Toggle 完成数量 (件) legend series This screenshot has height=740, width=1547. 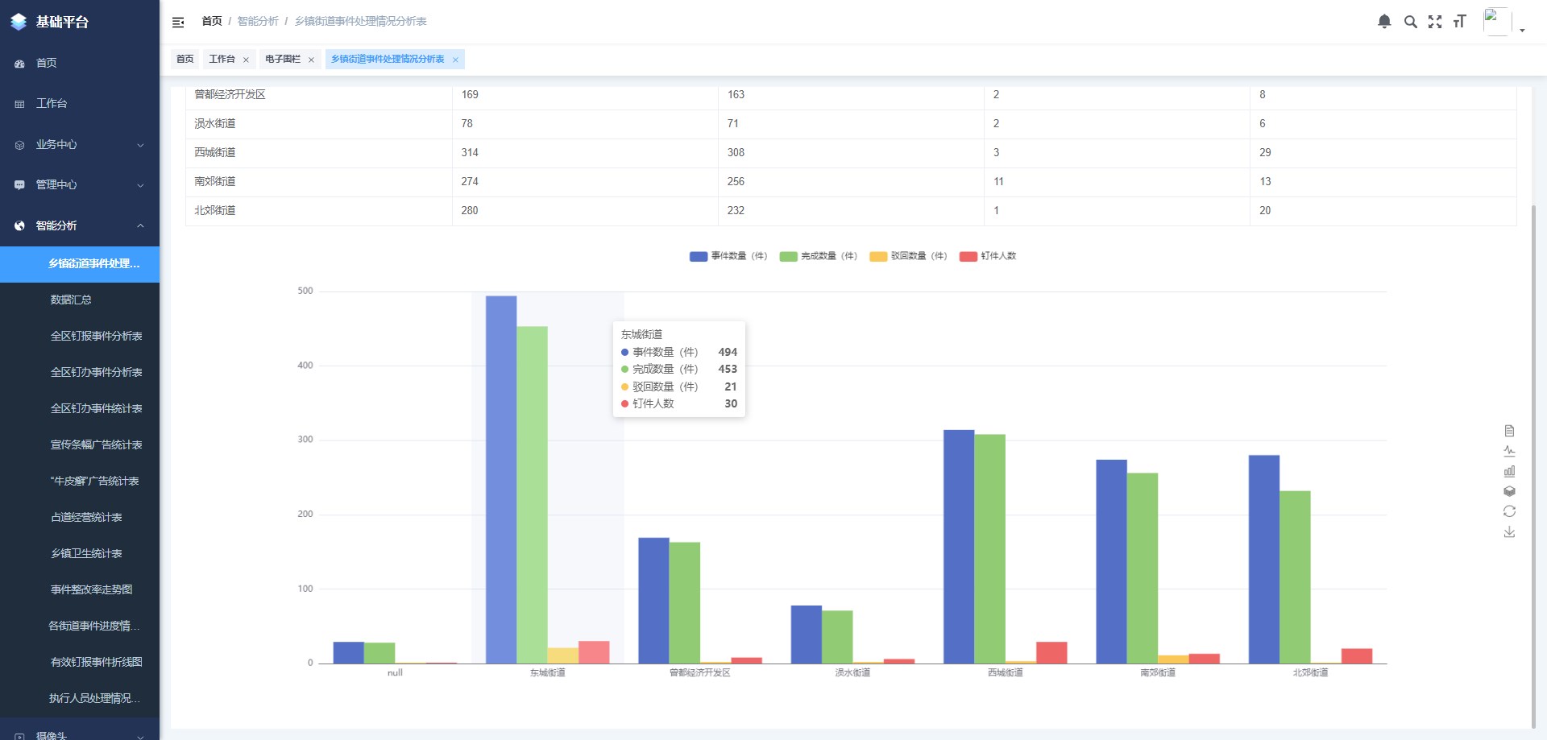tap(818, 256)
